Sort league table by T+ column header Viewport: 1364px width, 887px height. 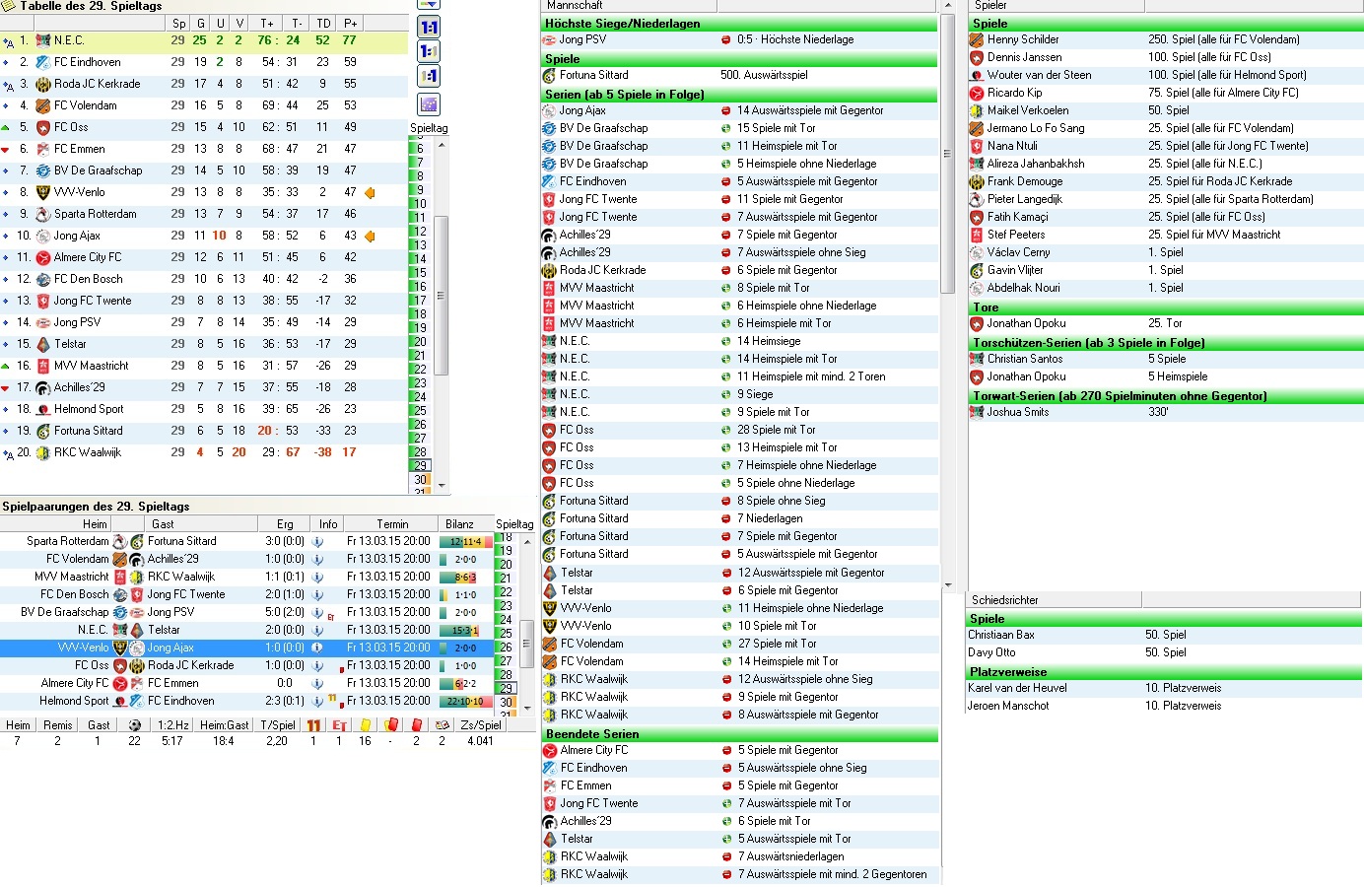[267, 24]
